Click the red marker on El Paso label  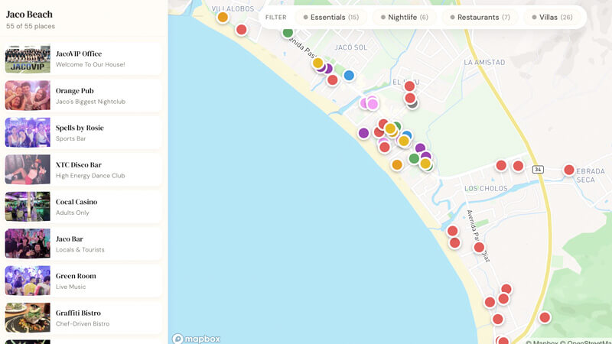409,86
